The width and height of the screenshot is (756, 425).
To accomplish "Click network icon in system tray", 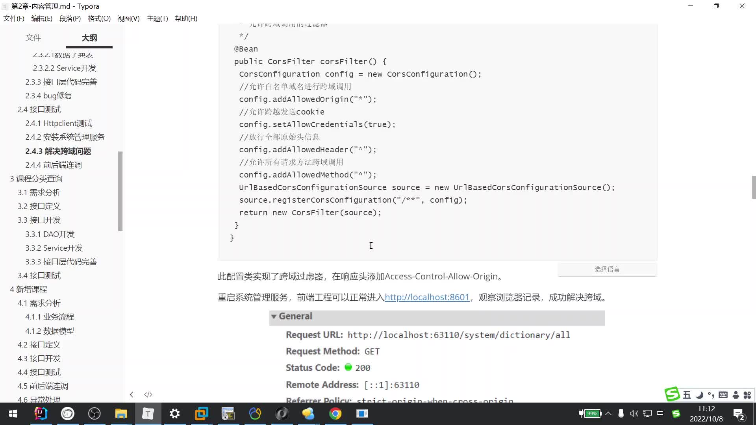I will pos(647,414).
